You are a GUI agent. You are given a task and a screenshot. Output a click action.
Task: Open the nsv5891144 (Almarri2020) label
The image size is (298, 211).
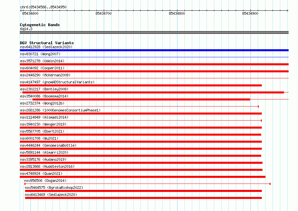(x=44, y=152)
